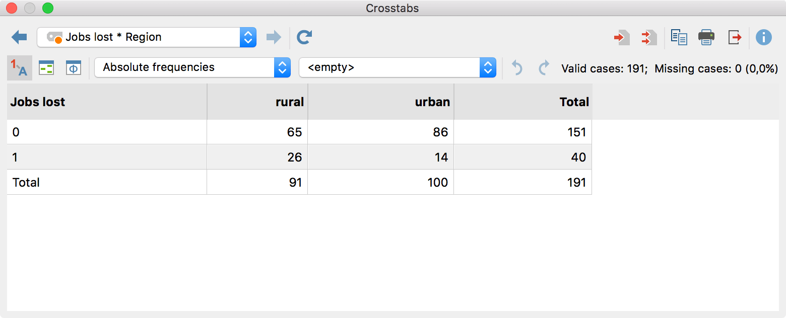This screenshot has height=318, width=786.
Task: Print the crosstab table
Action: pyautogui.click(x=706, y=38)
